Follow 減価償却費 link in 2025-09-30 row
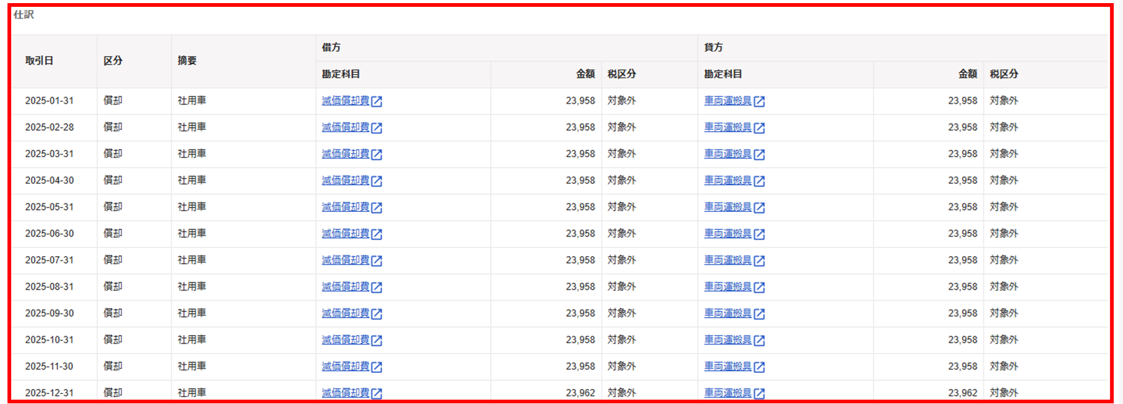 coord(345,313)
